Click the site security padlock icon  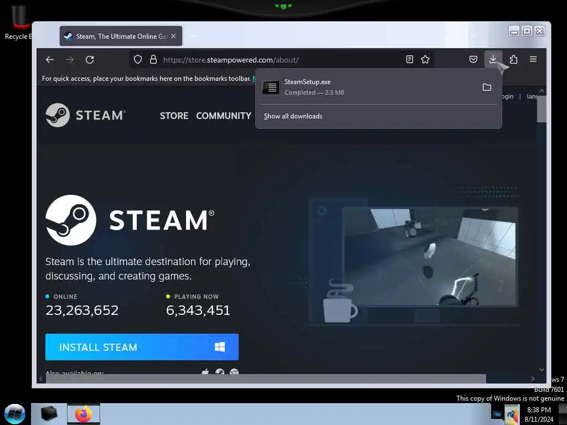153,59
